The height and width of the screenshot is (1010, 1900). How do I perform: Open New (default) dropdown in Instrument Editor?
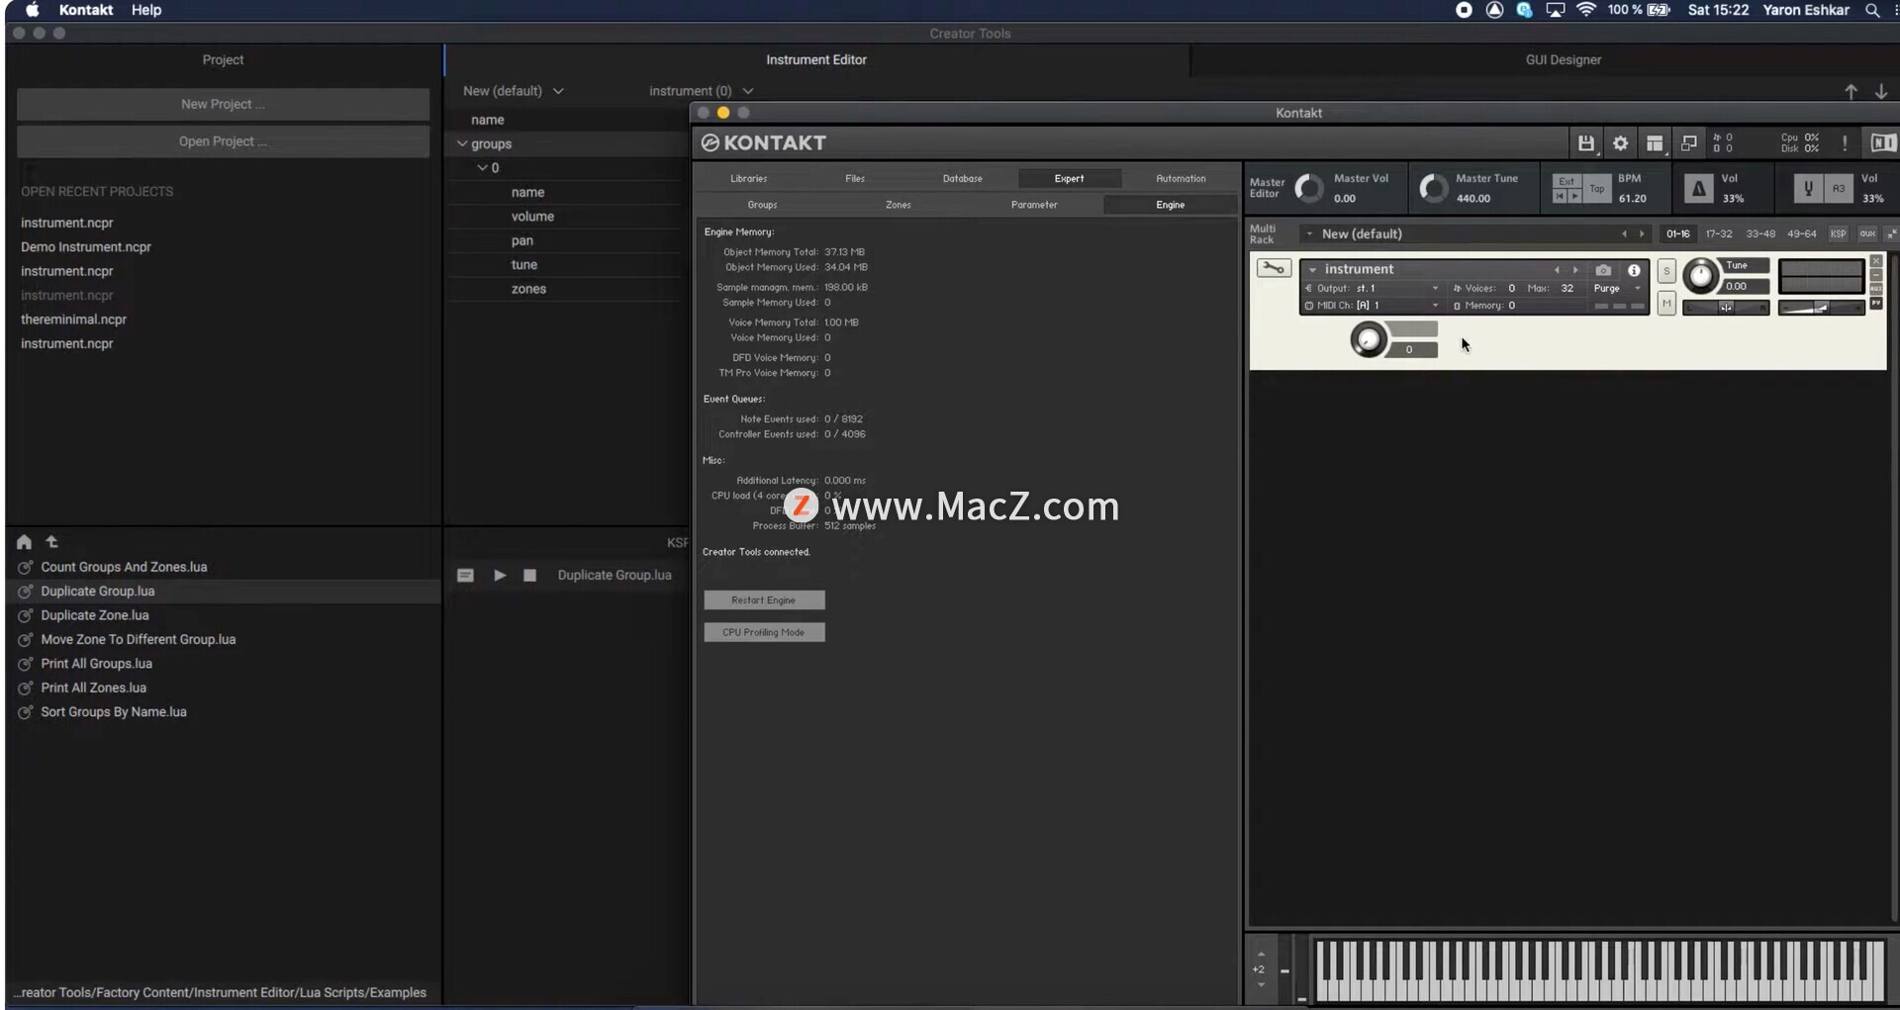click(513, 91)
